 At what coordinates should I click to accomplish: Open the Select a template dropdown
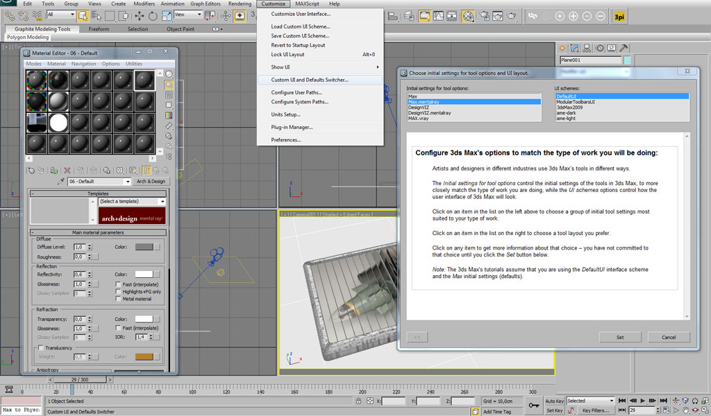(132, 202)
